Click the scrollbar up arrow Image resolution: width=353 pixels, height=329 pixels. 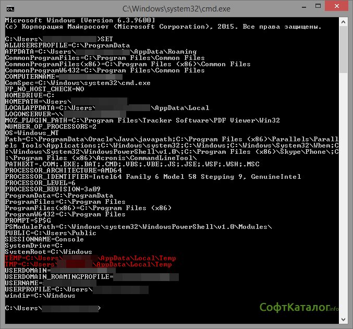pos(344,21)
